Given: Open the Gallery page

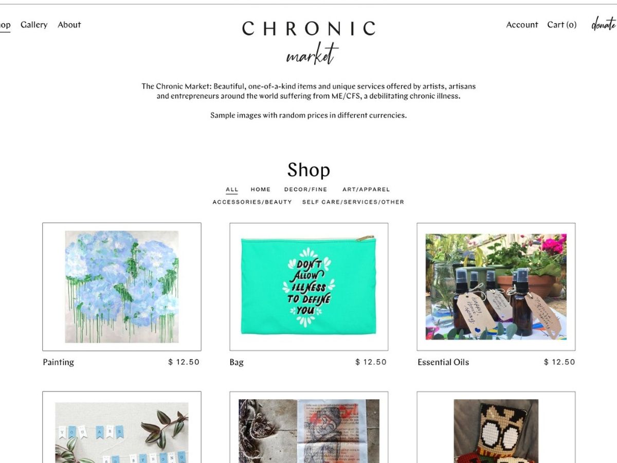Looking at the screenshot, I should point(34,25).
